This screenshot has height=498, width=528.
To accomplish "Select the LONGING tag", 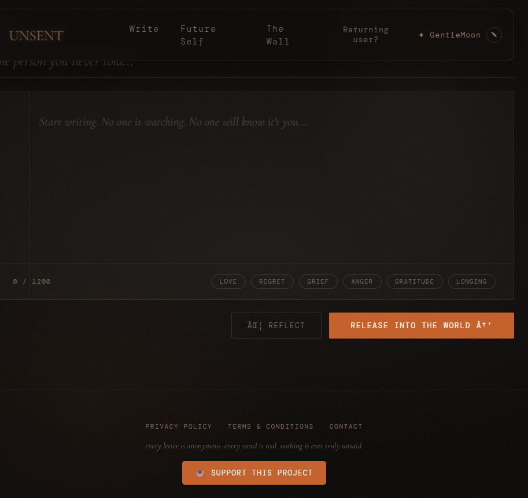I will tap(471, 281).
